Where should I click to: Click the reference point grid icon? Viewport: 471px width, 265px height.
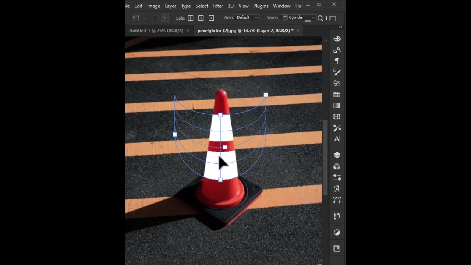pyautogui.click(x=165, y=18)
